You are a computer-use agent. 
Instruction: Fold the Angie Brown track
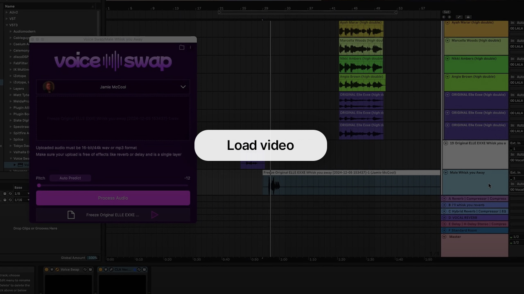447,76
